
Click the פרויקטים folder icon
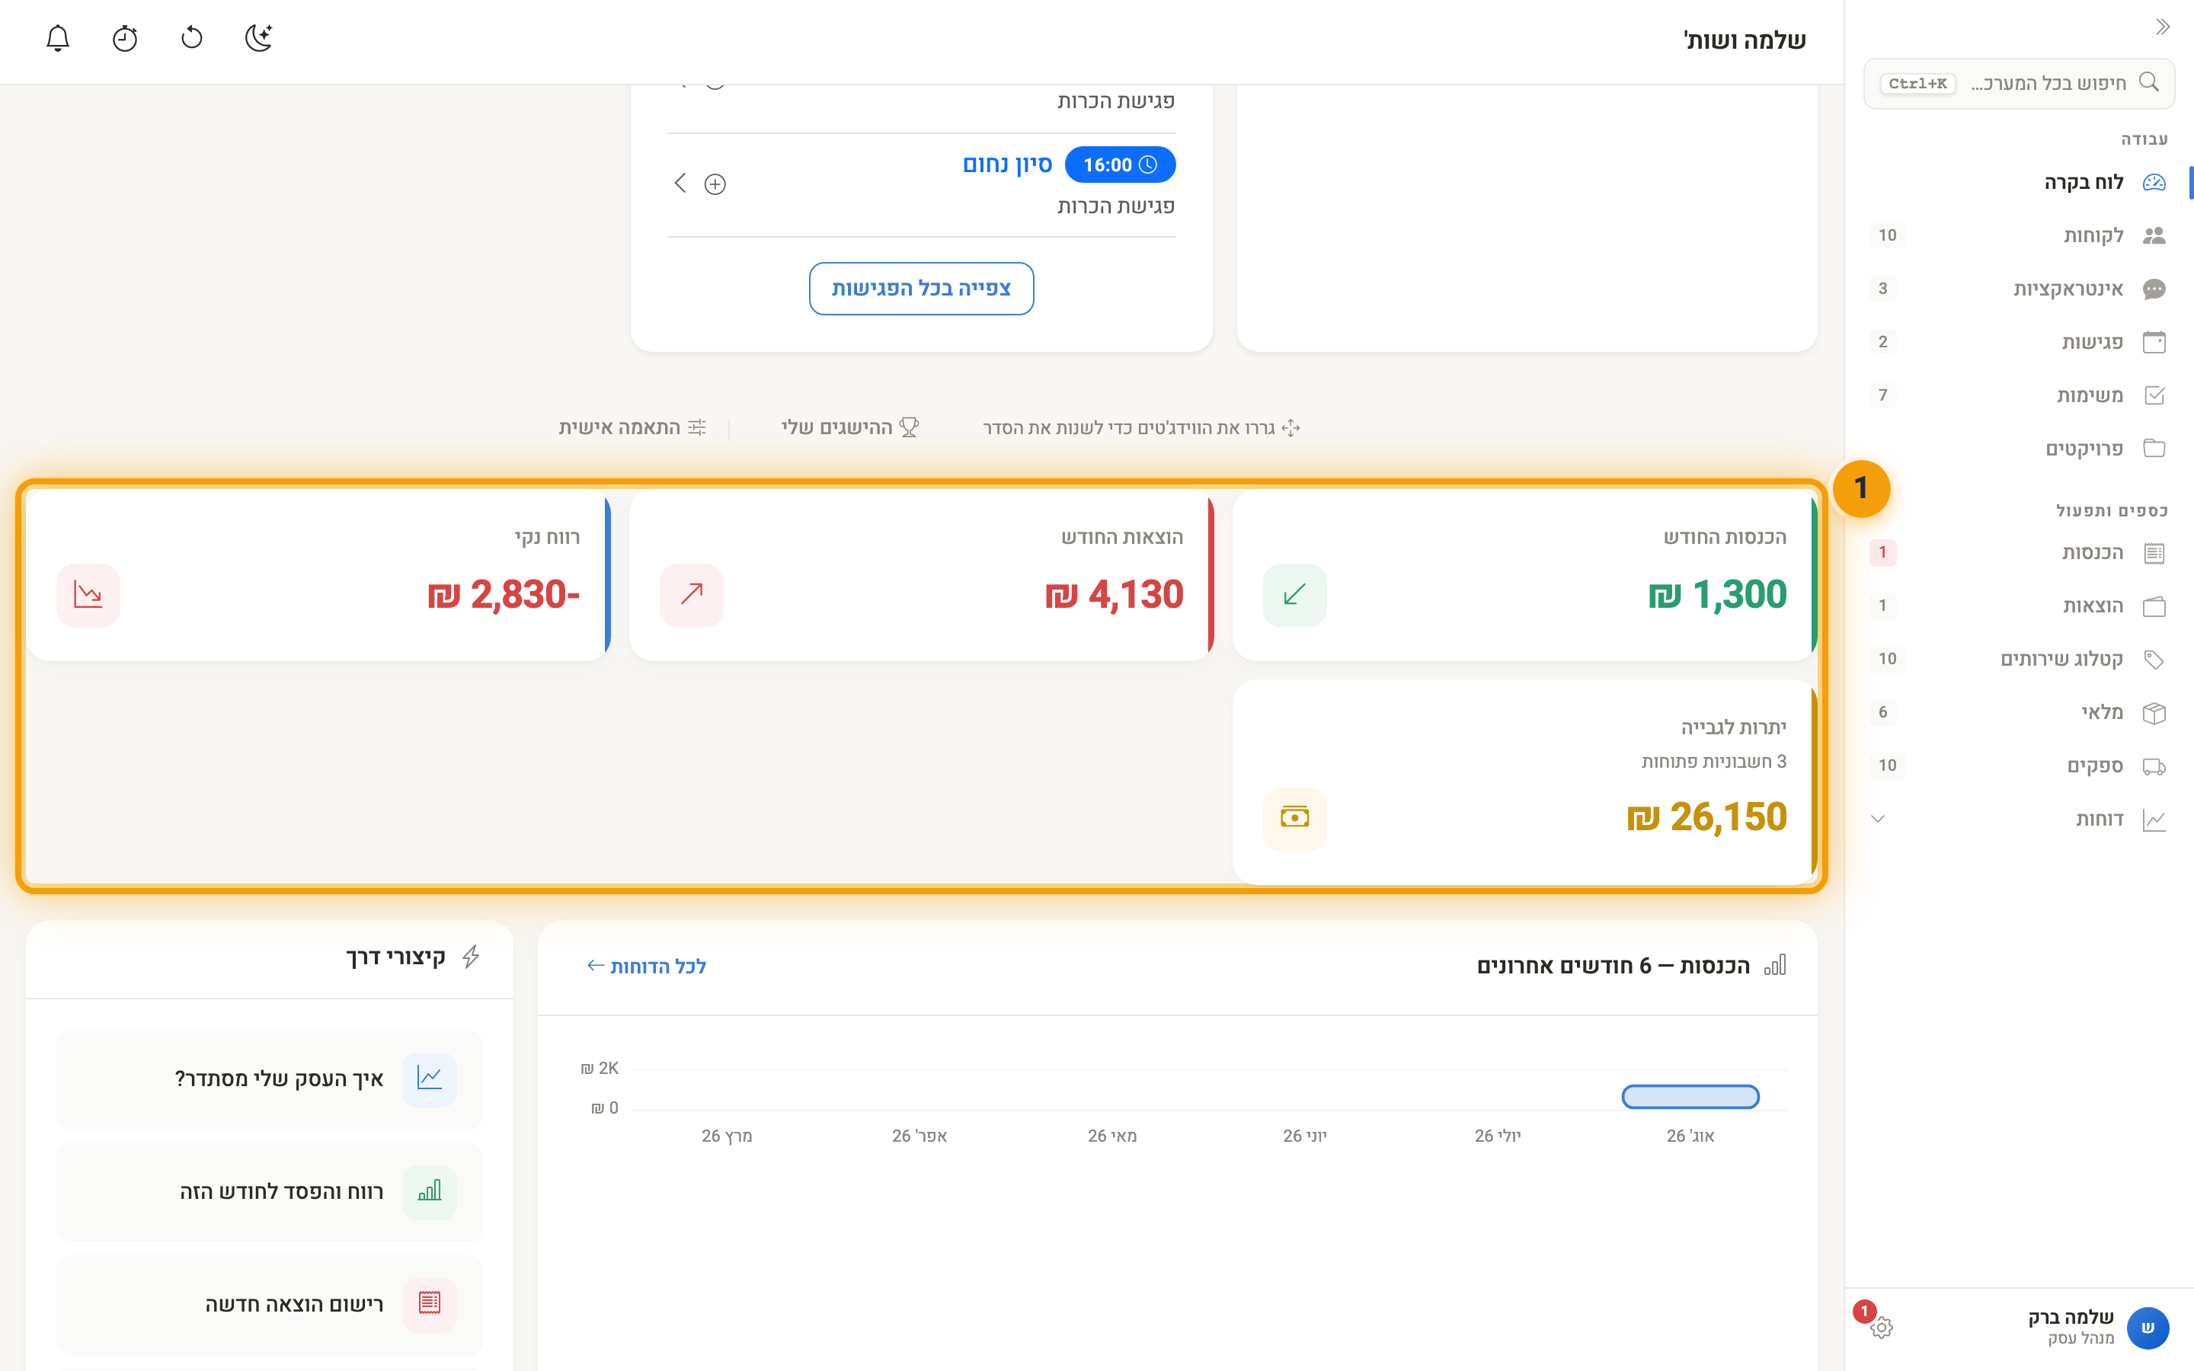[x=2154, y=449]
